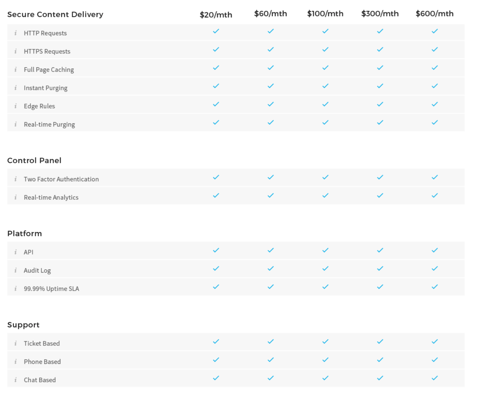This screenshot has height=406, width=478.
Task: Choose the $600/mth plan column header
Action: click(435, 14)
